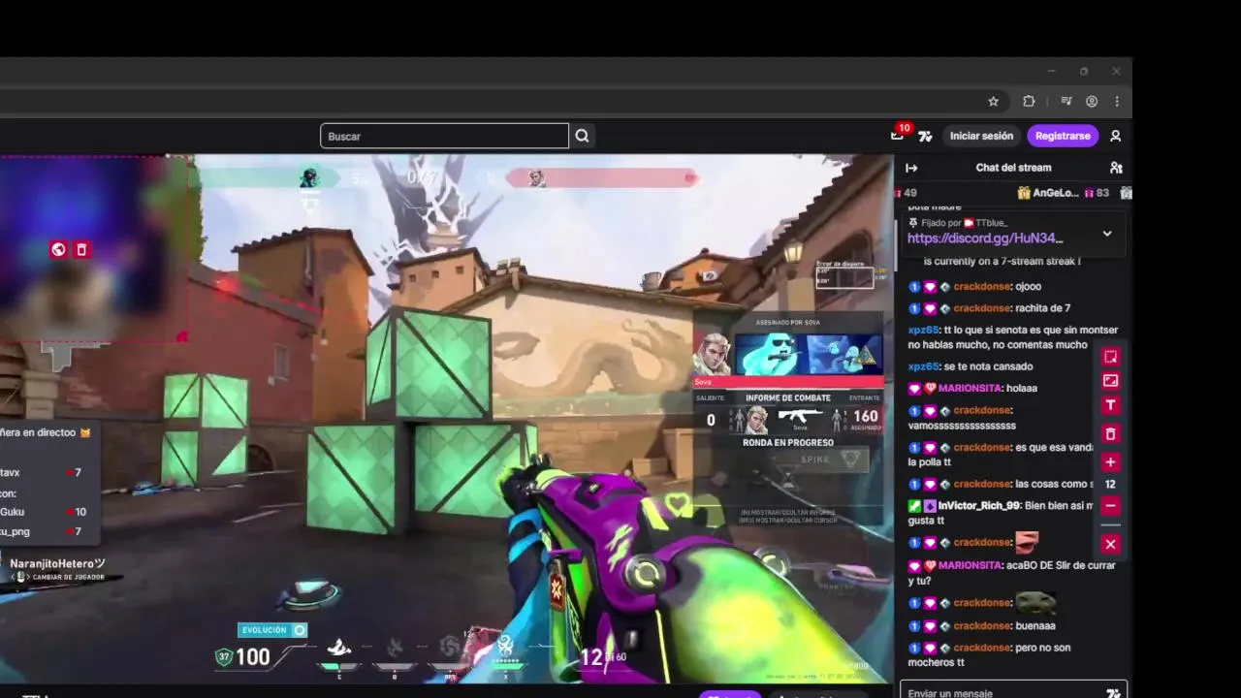
Task: Click the lips emote sent by crackdonse
Action: [x=1027, y=543]
